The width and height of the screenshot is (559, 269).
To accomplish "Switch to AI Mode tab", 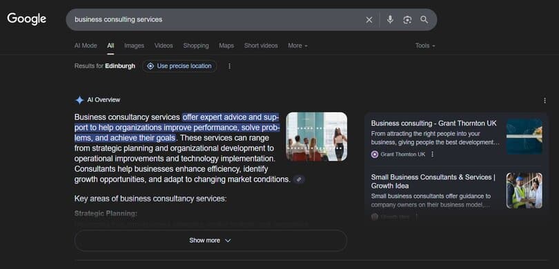I will coord(86,46).
